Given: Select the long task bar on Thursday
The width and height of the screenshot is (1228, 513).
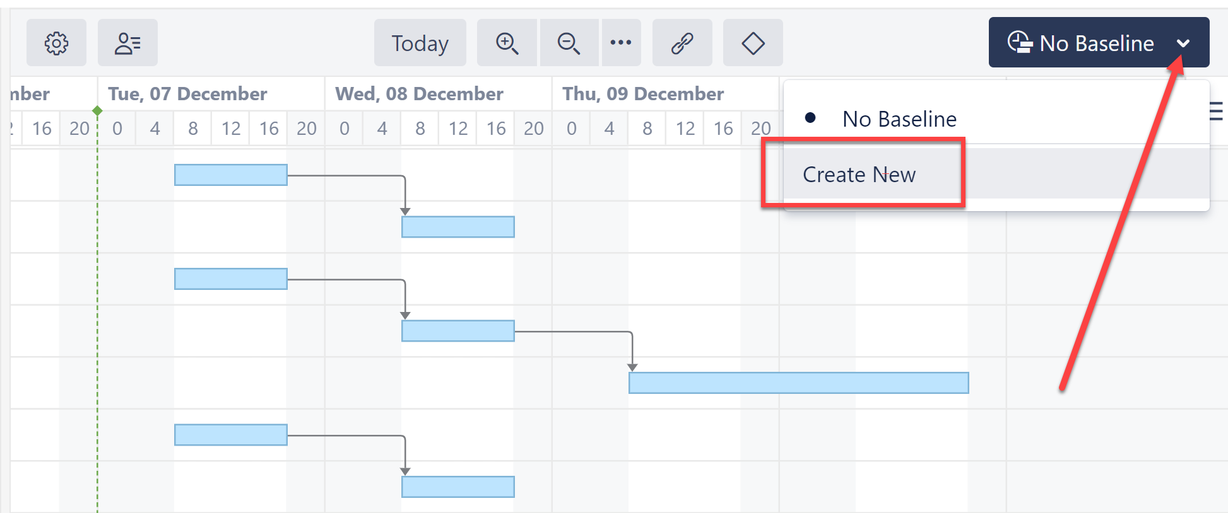Looking at the screenshot, I should point(798,382).
